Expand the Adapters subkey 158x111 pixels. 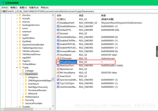(23, 77)
